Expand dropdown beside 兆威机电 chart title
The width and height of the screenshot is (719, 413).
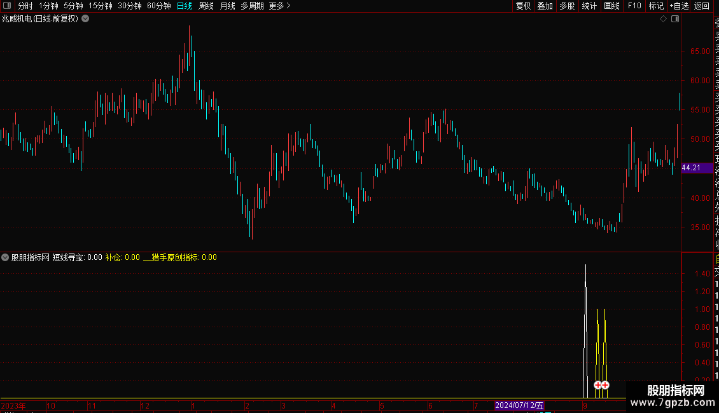[85, 19]
